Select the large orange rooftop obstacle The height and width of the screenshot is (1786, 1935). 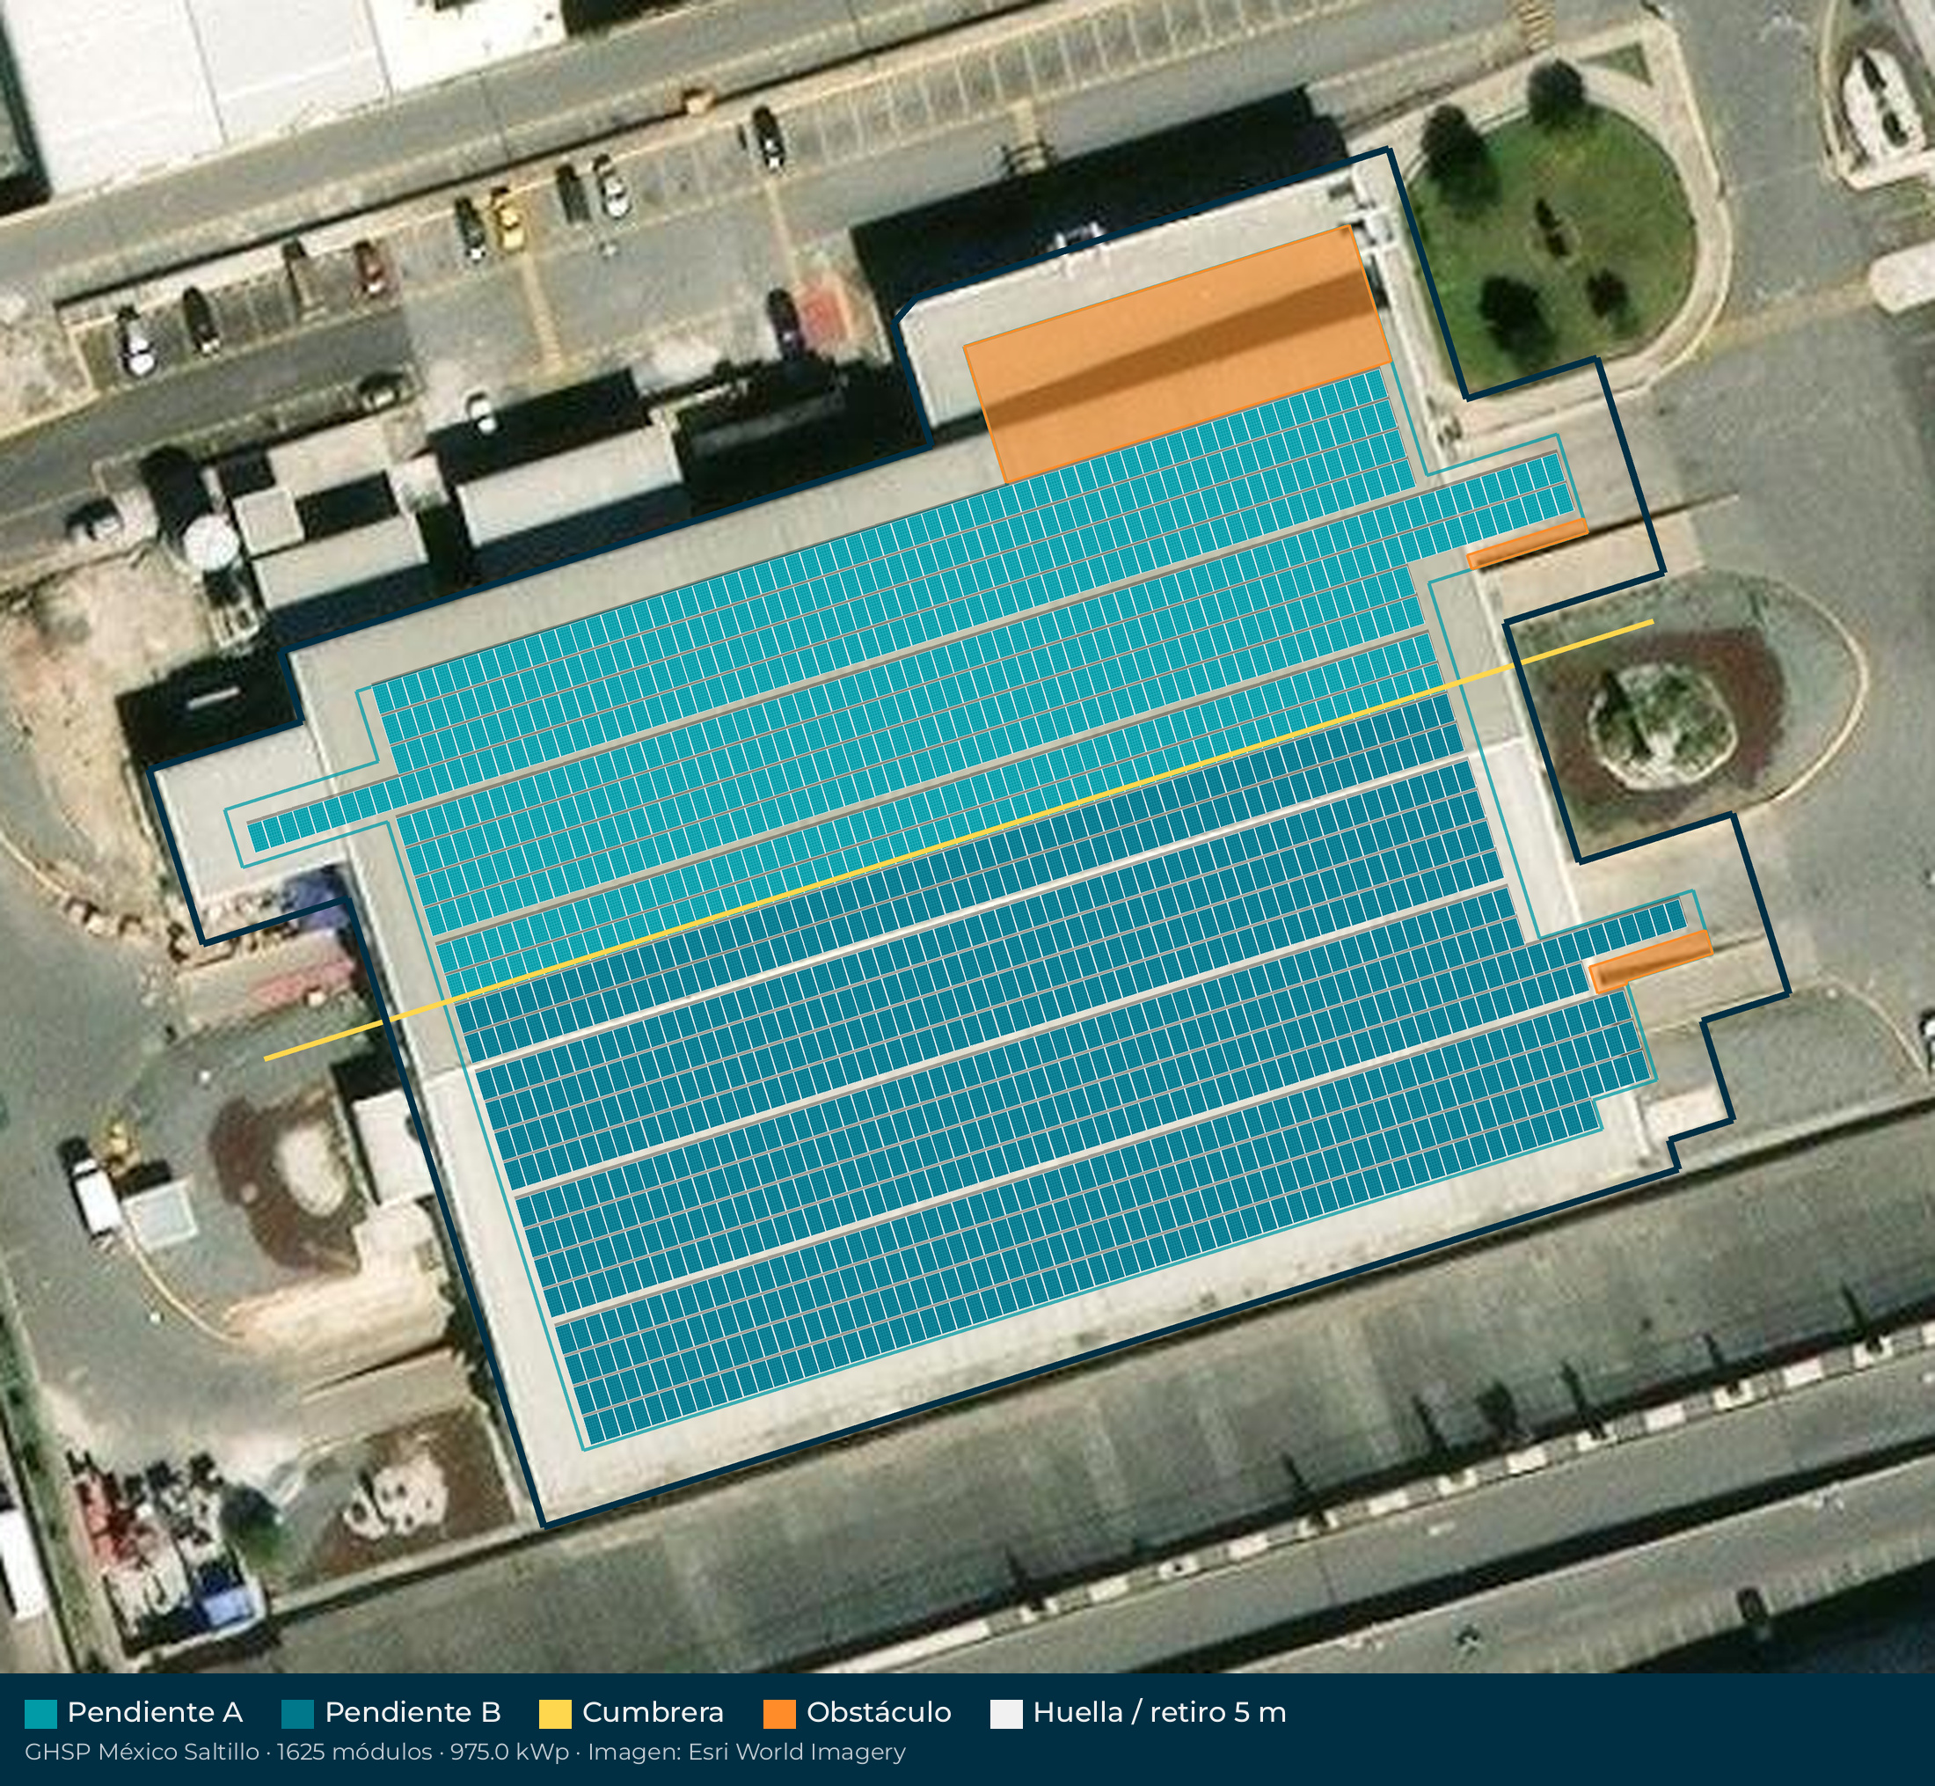pos(1177,355)
